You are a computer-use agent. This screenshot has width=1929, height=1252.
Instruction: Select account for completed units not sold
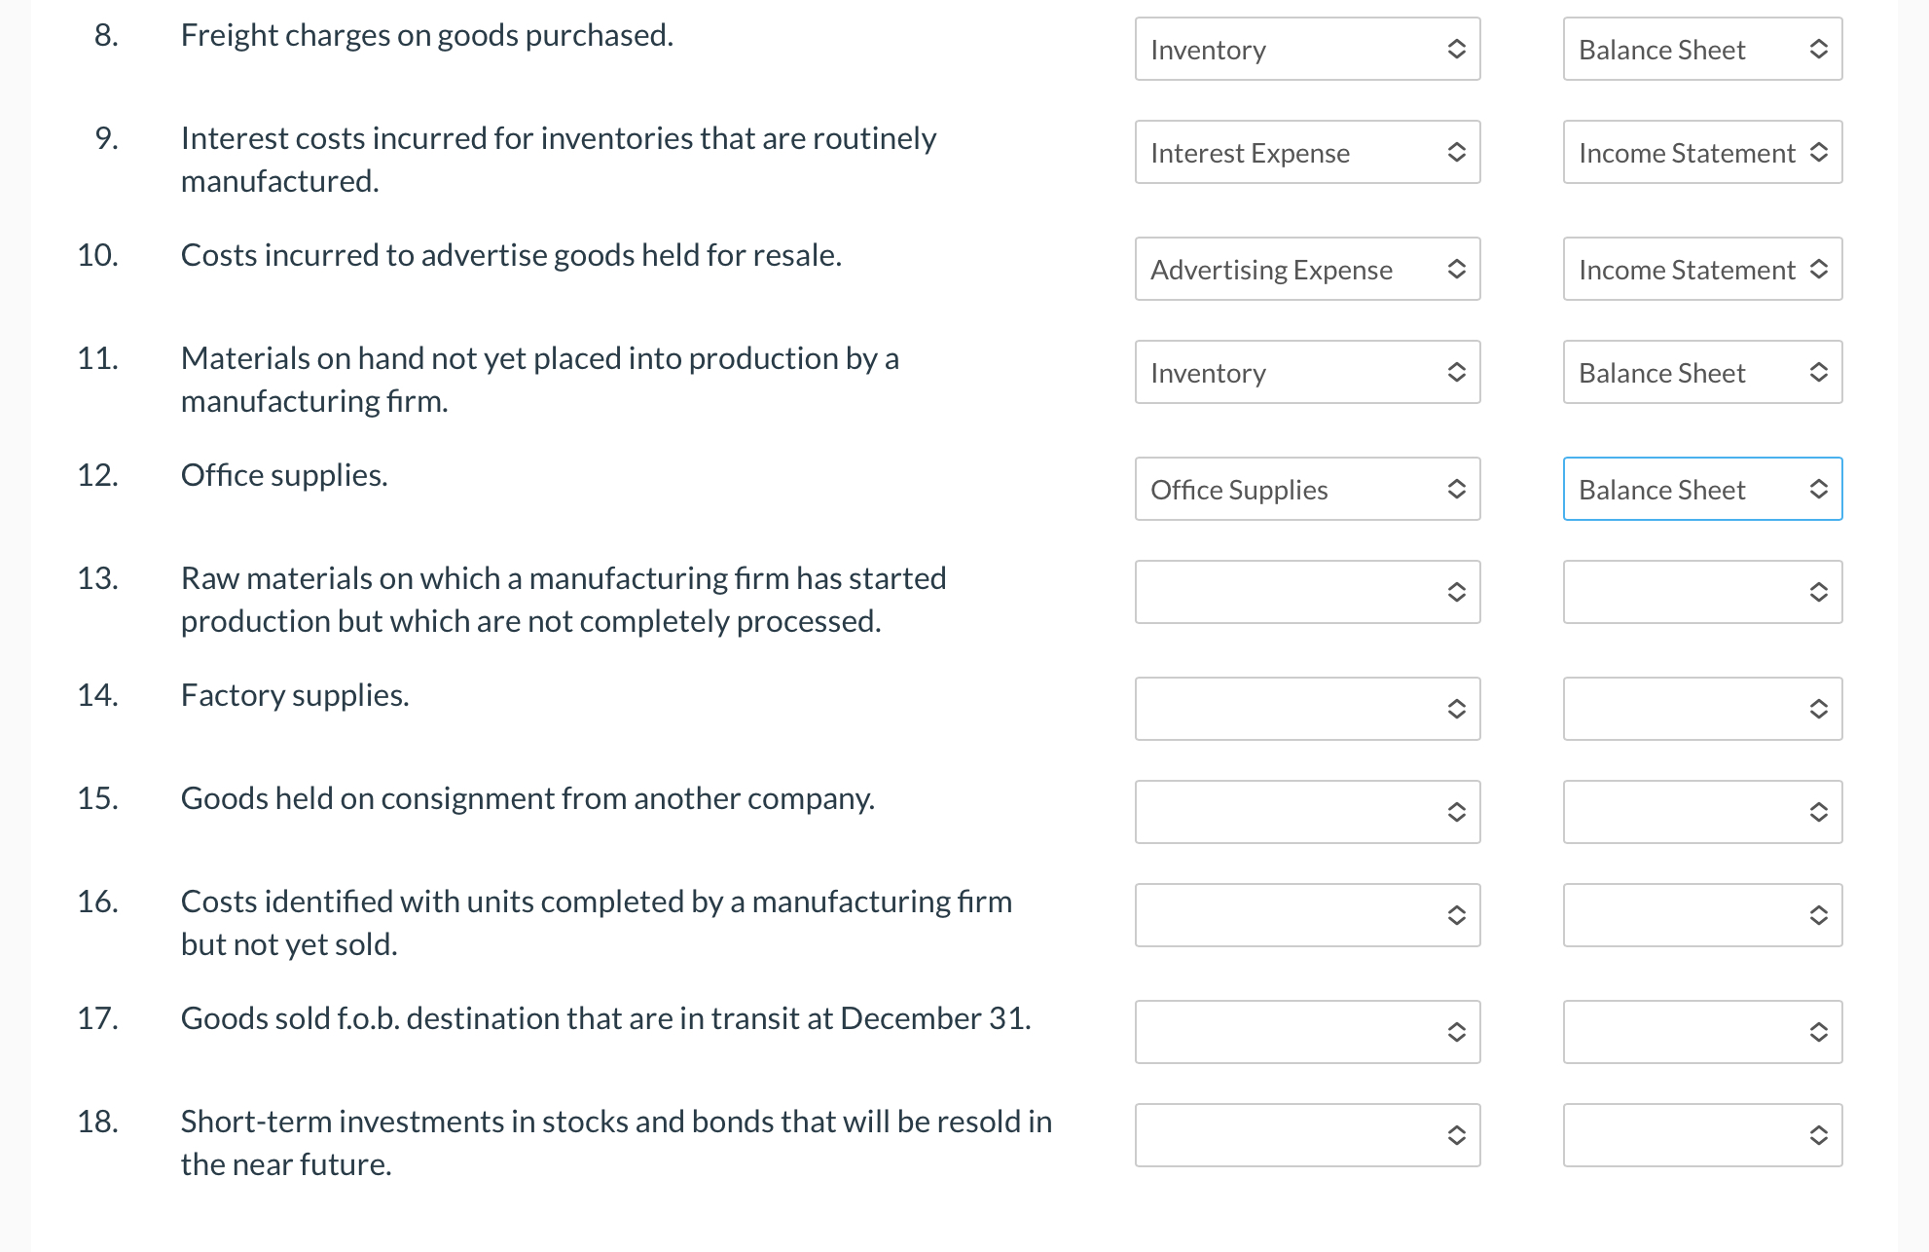pos(1307,915)
